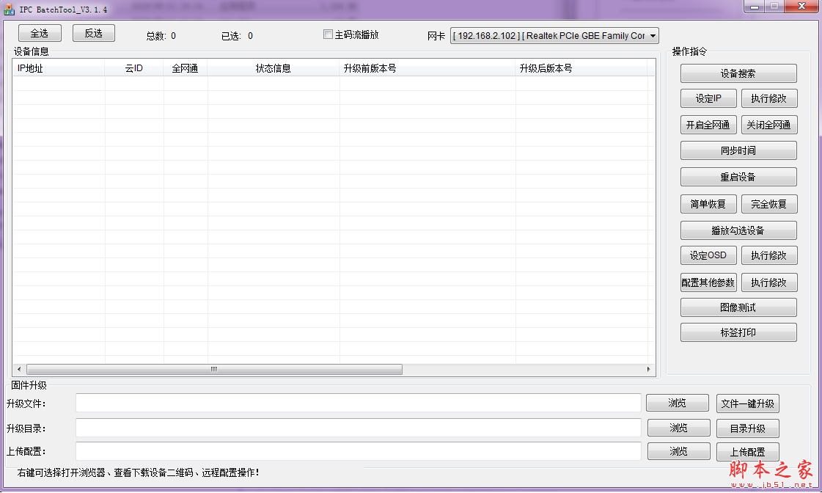Click 执行修改 next to 设定OSD
This screenshot has width=822, height=493.
[x=769, y=255]
